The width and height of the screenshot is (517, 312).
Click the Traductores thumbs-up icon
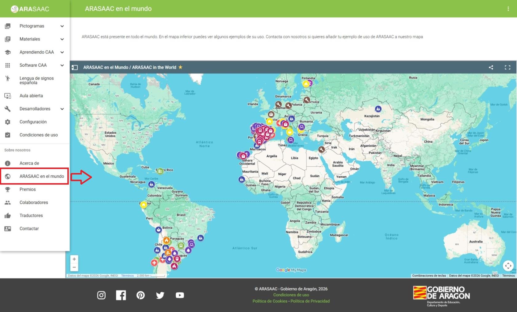[8, 215]
